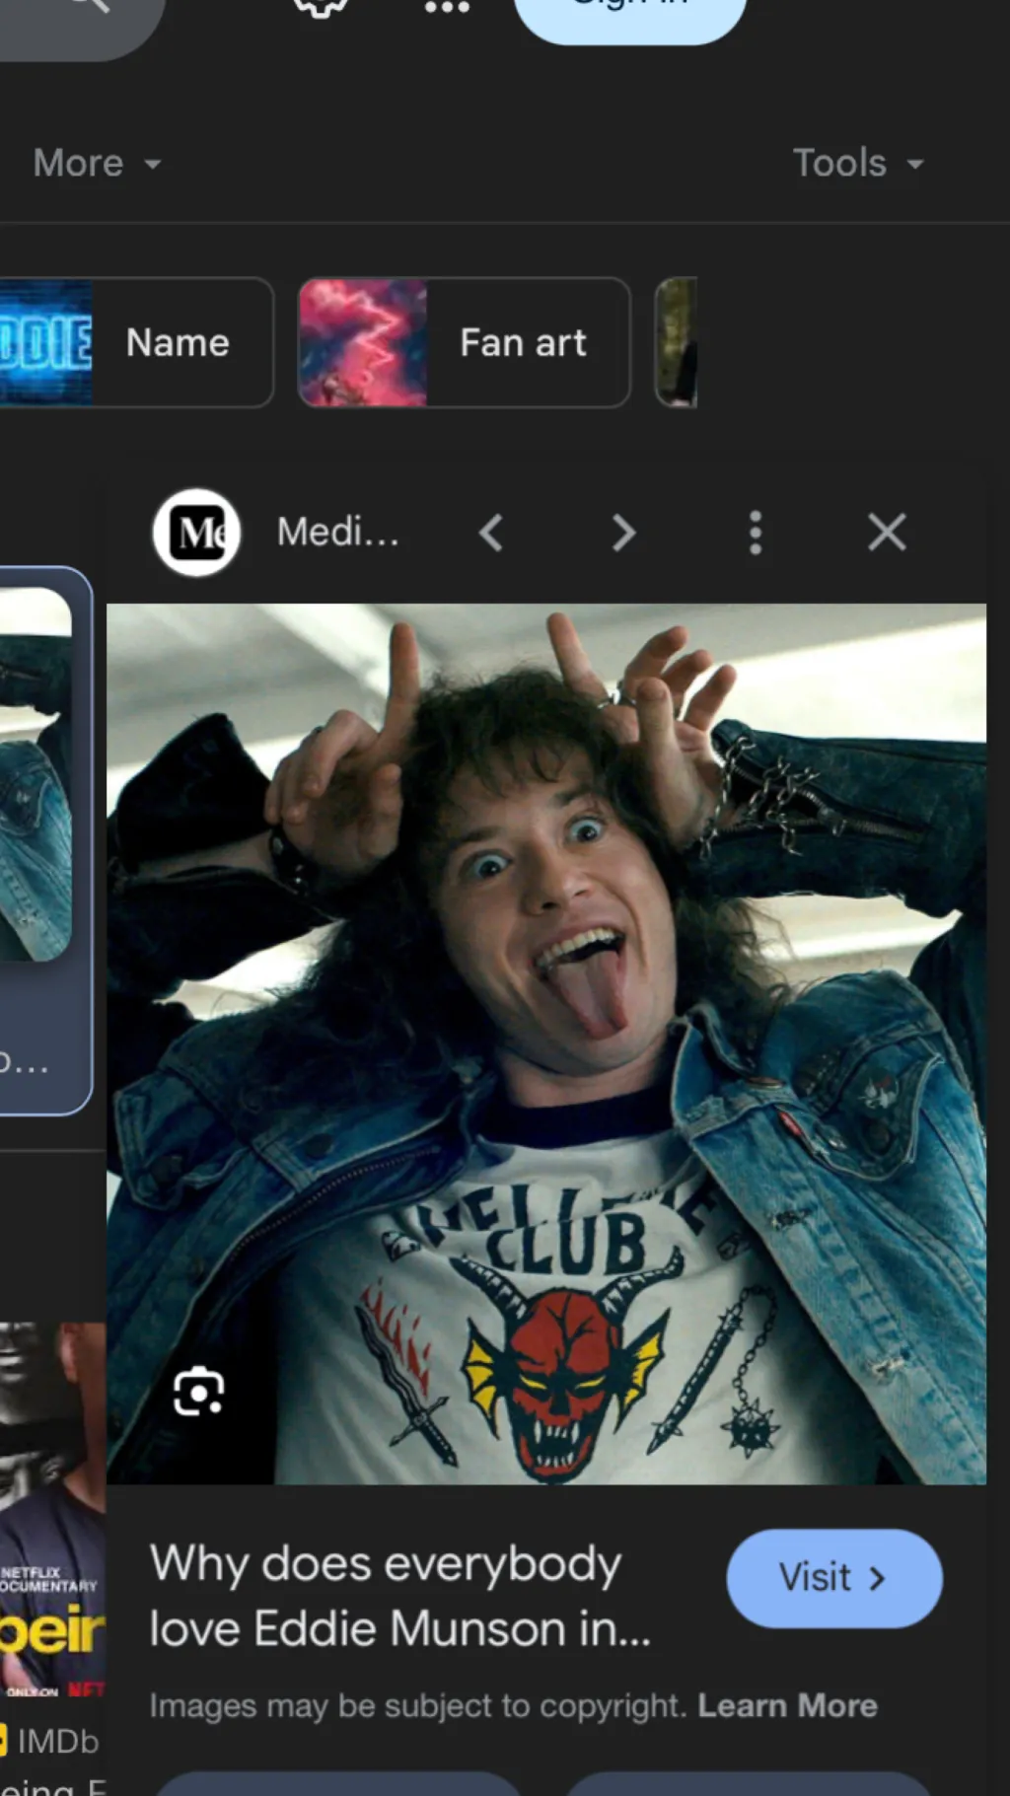Close the image preview panel
Screen dimensions: 1010x1796
(886, 534)
